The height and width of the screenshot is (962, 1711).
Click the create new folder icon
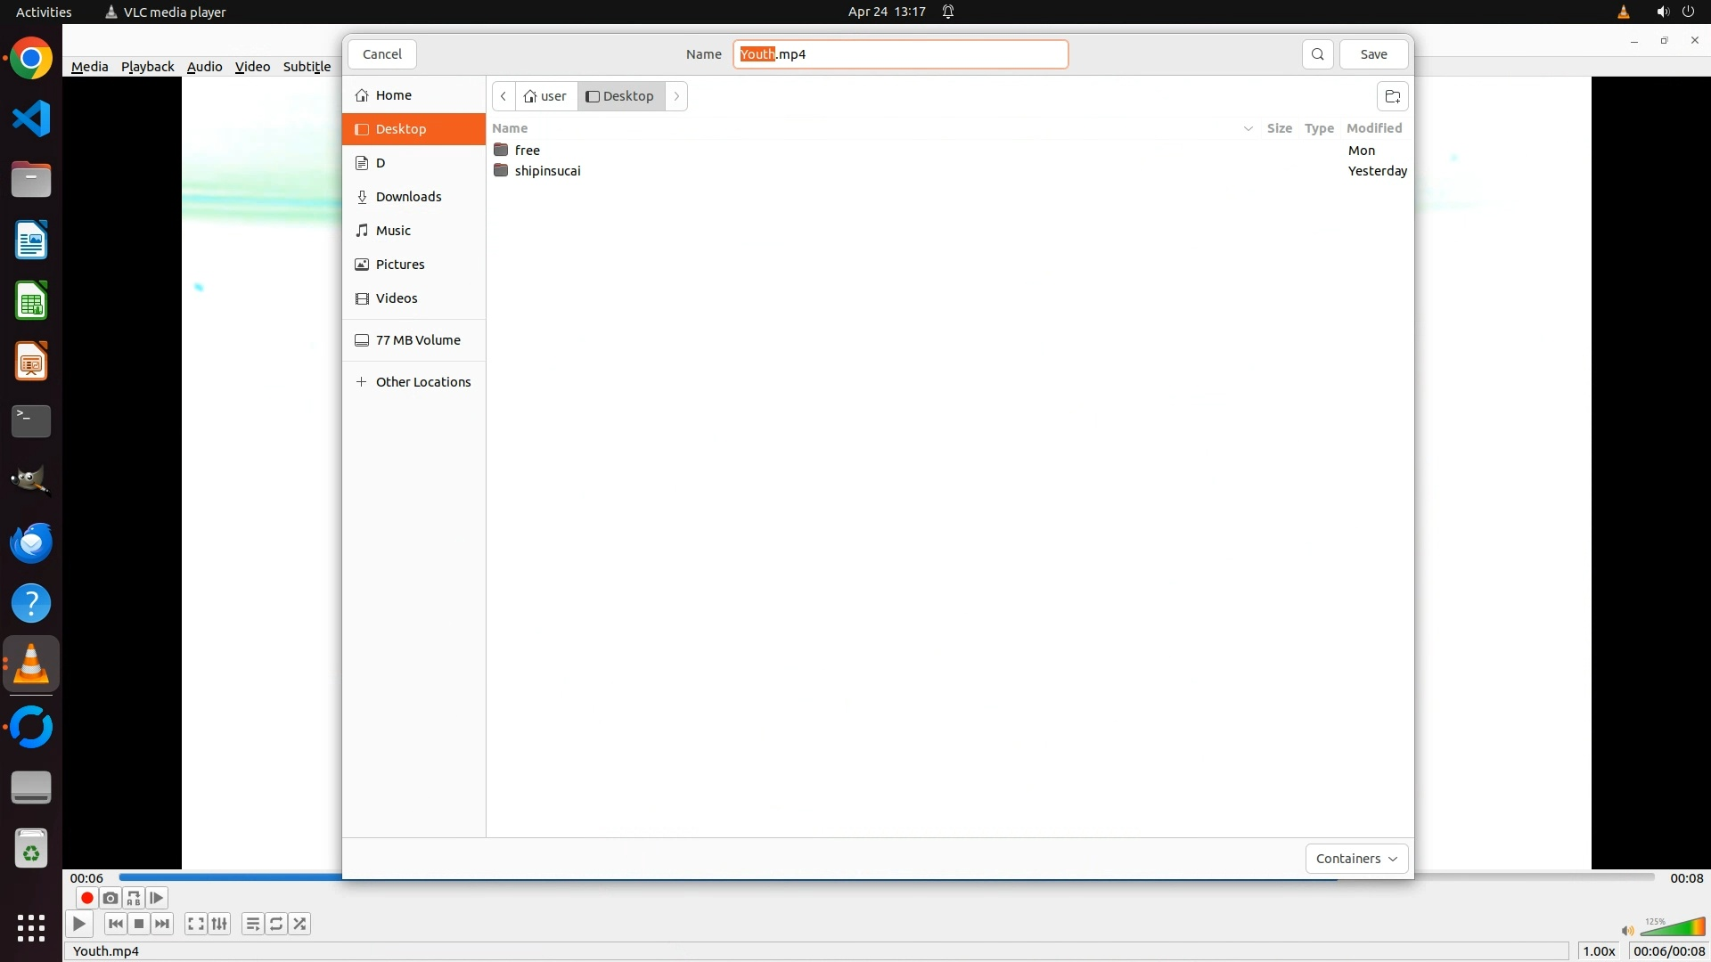1392,96
